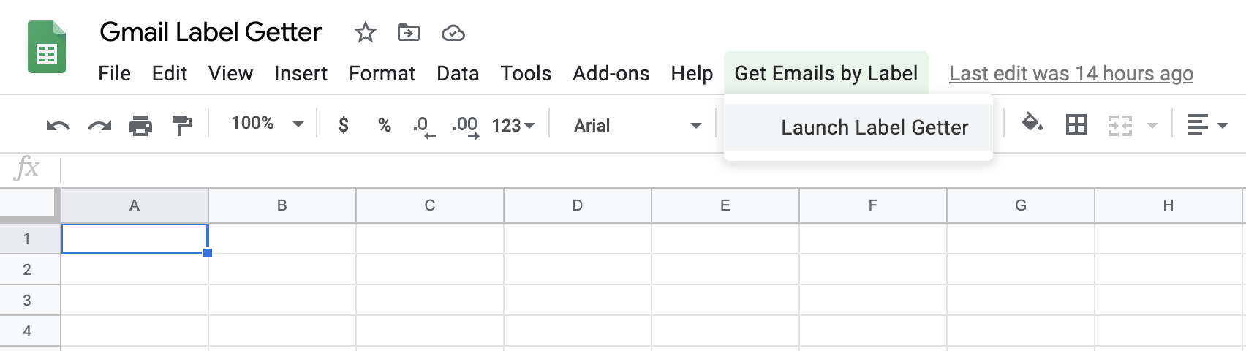Open the Insert menu
The image size is (1246, 351).
301,74
